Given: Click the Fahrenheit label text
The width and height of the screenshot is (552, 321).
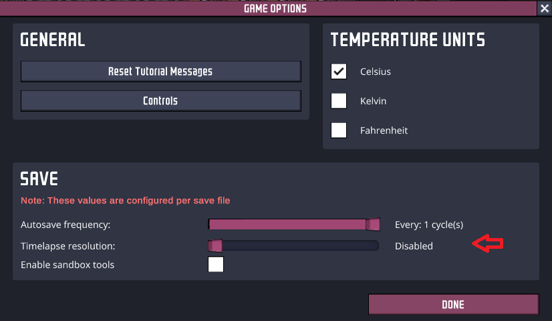Looking at the screenshot, I should [x=384, y=130].
